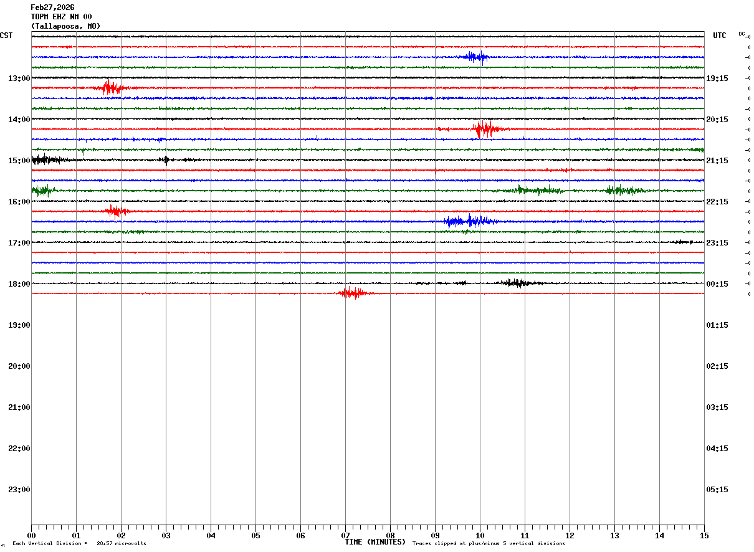Click the 05:15 UTC label
This screenshot has height=552, width=754.
tap(717, 489)
